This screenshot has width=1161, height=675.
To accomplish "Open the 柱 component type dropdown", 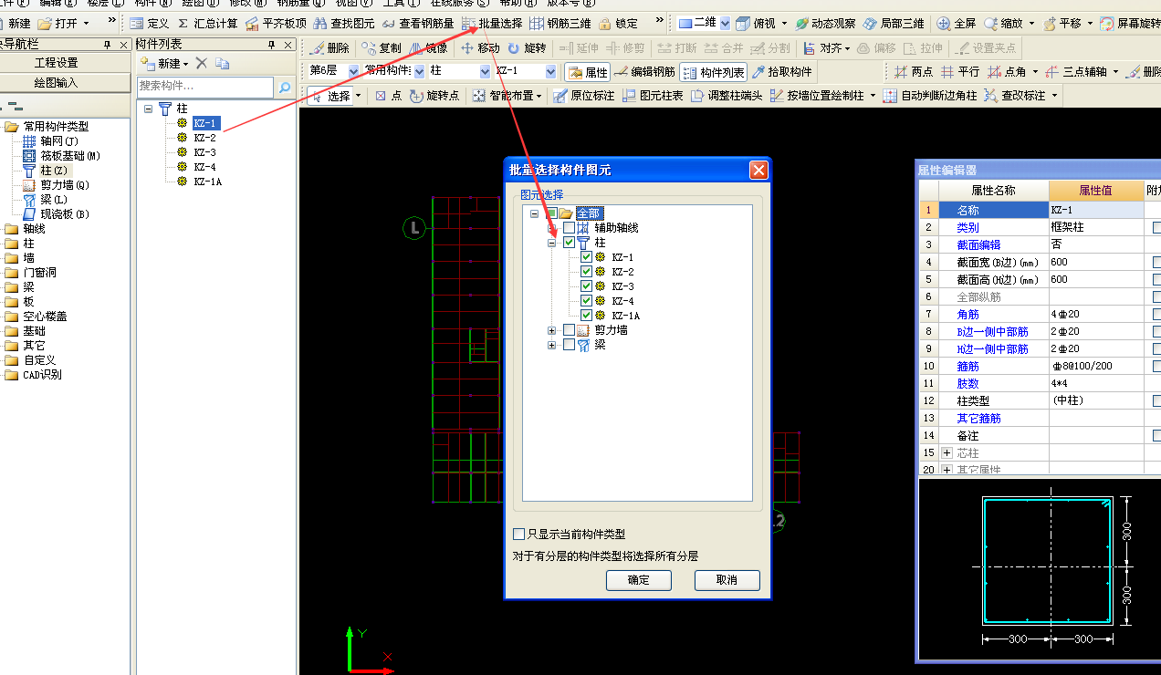I will (x=486, y=71).
